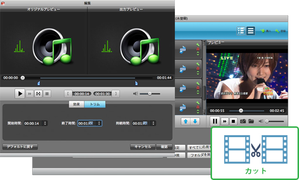Set trim start with the left bracket button
Screen dimensions: 299x180
tap(68, 94)
